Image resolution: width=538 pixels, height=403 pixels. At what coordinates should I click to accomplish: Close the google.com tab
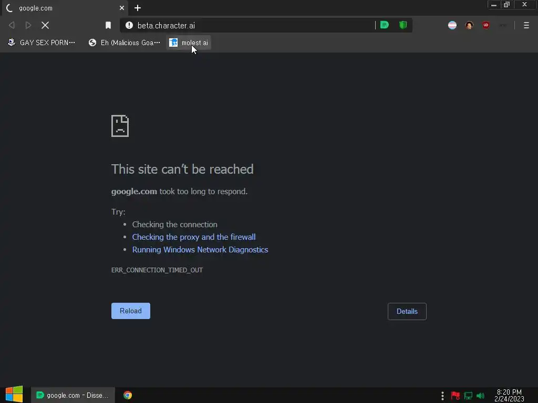tap(122, 8)
